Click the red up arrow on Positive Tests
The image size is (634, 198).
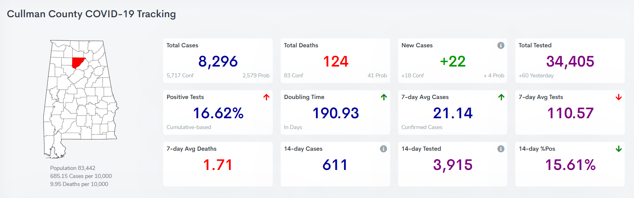[266, 97]
